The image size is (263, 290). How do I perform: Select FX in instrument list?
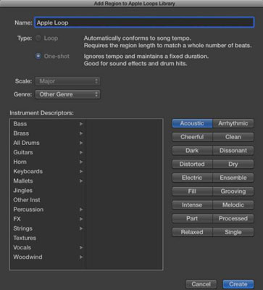click(48, 219)
